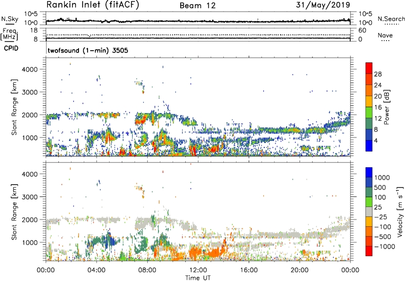Select the '12:00' time tick label
The image size is (405, 281).
(x=198, y=270)
